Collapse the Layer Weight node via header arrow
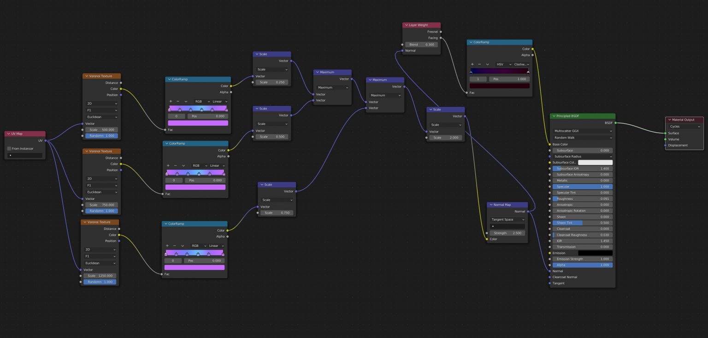Viewport: 708px width, 338px height. coord(406,25)
